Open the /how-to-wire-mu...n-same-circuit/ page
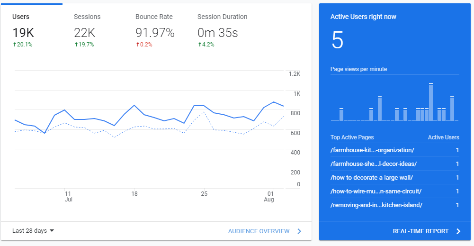Screen dimensions: 474x246 click(376, 191)
